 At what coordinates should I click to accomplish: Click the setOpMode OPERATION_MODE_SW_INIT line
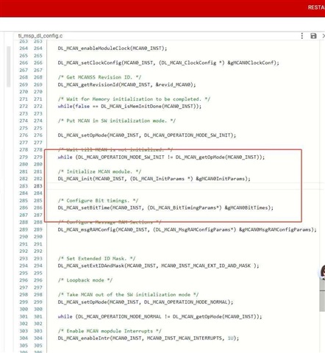pos(147,135)
